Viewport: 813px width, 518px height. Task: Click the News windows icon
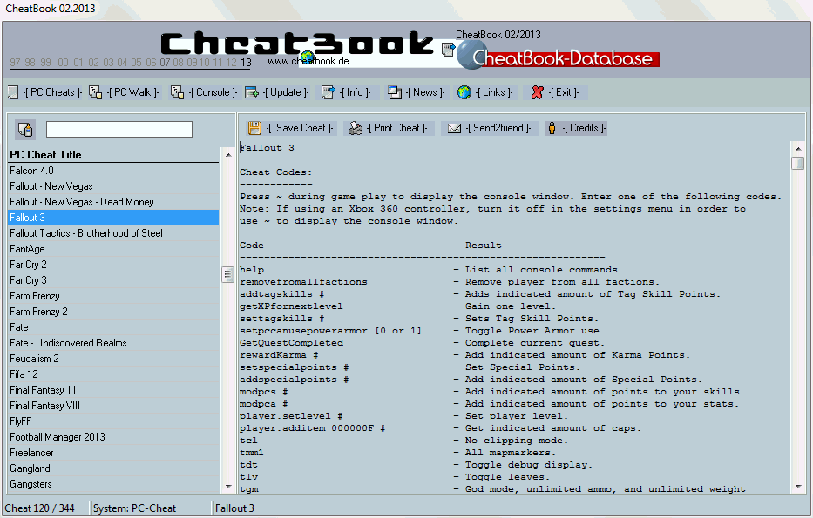395,93
